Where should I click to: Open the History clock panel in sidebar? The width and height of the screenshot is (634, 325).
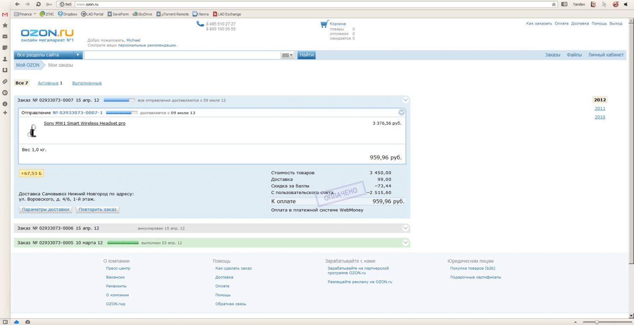pyautogui.click(x=5, y=93)
